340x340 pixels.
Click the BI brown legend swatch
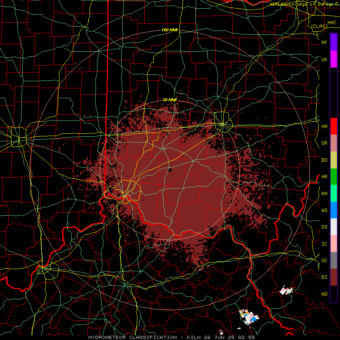tap(334, 277)
